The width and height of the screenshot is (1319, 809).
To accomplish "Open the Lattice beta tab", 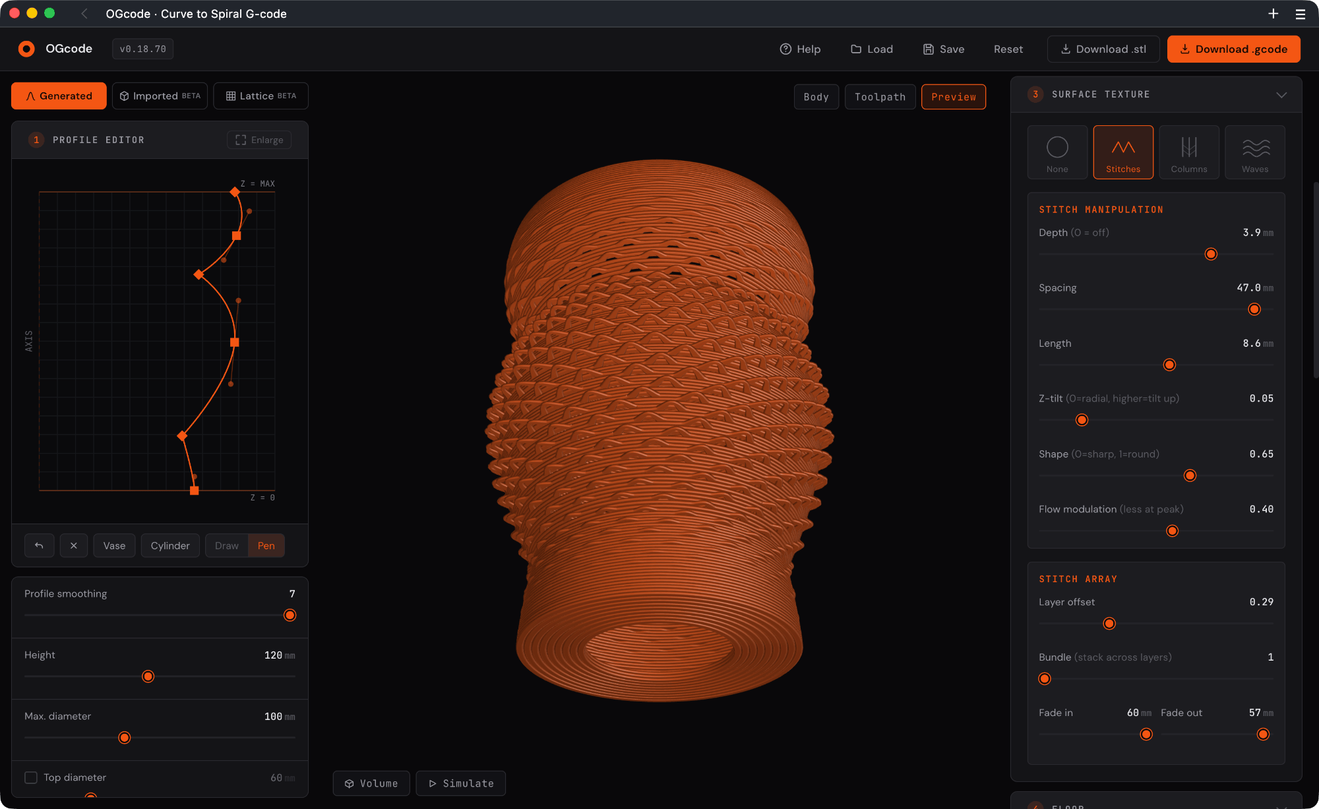I will (261, 96).
